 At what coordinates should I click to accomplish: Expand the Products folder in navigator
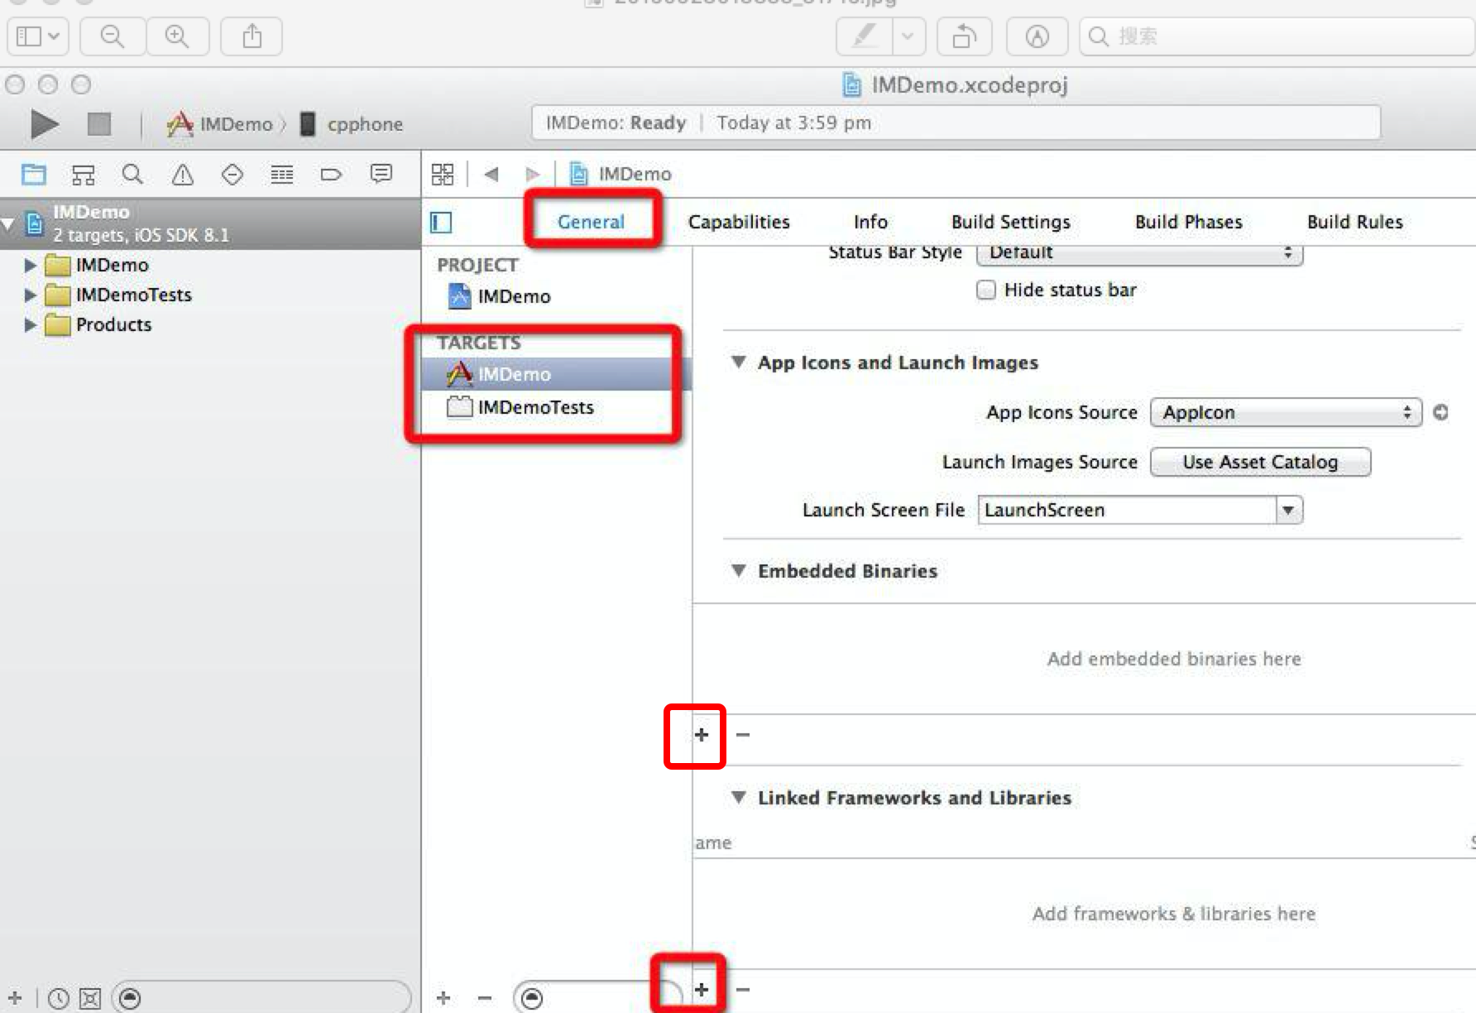point(31,325)
